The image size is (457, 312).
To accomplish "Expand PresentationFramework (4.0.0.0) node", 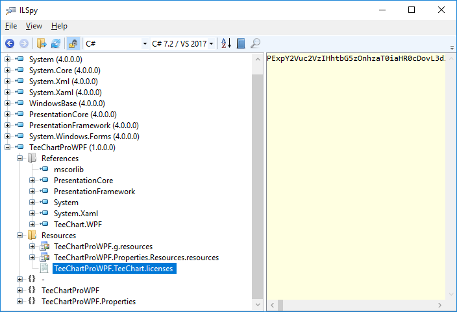I will click(x=8, y=126).
